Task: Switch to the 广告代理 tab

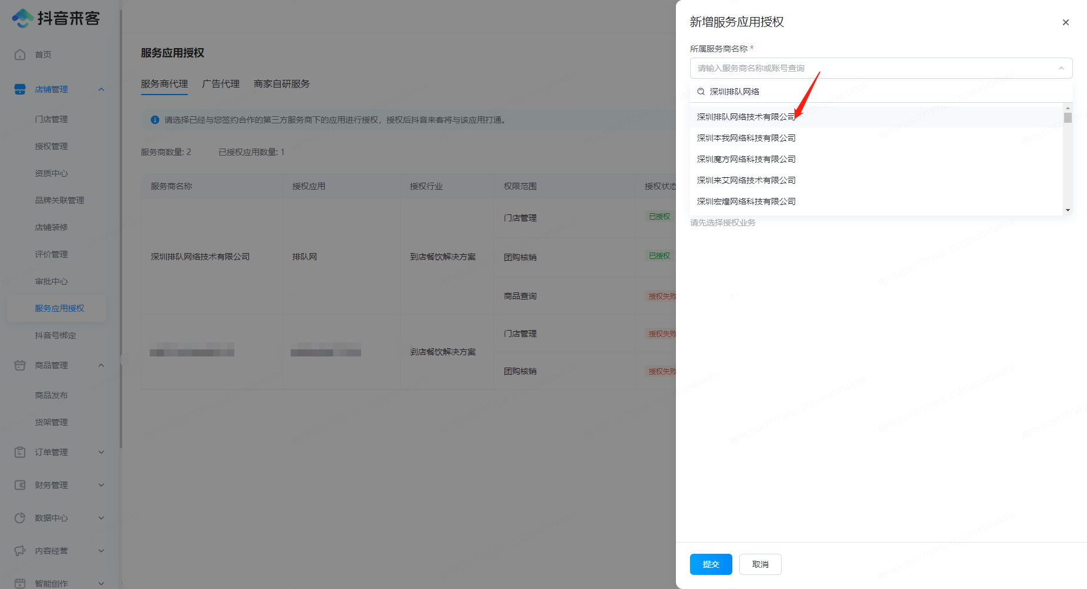Action: 221,84
